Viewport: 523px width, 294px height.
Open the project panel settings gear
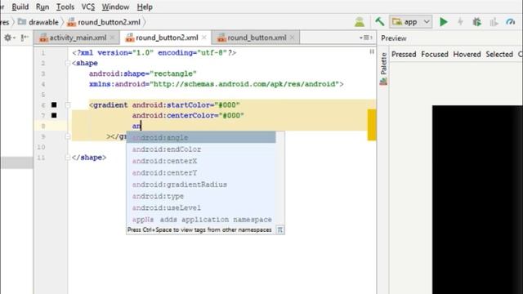8,38
